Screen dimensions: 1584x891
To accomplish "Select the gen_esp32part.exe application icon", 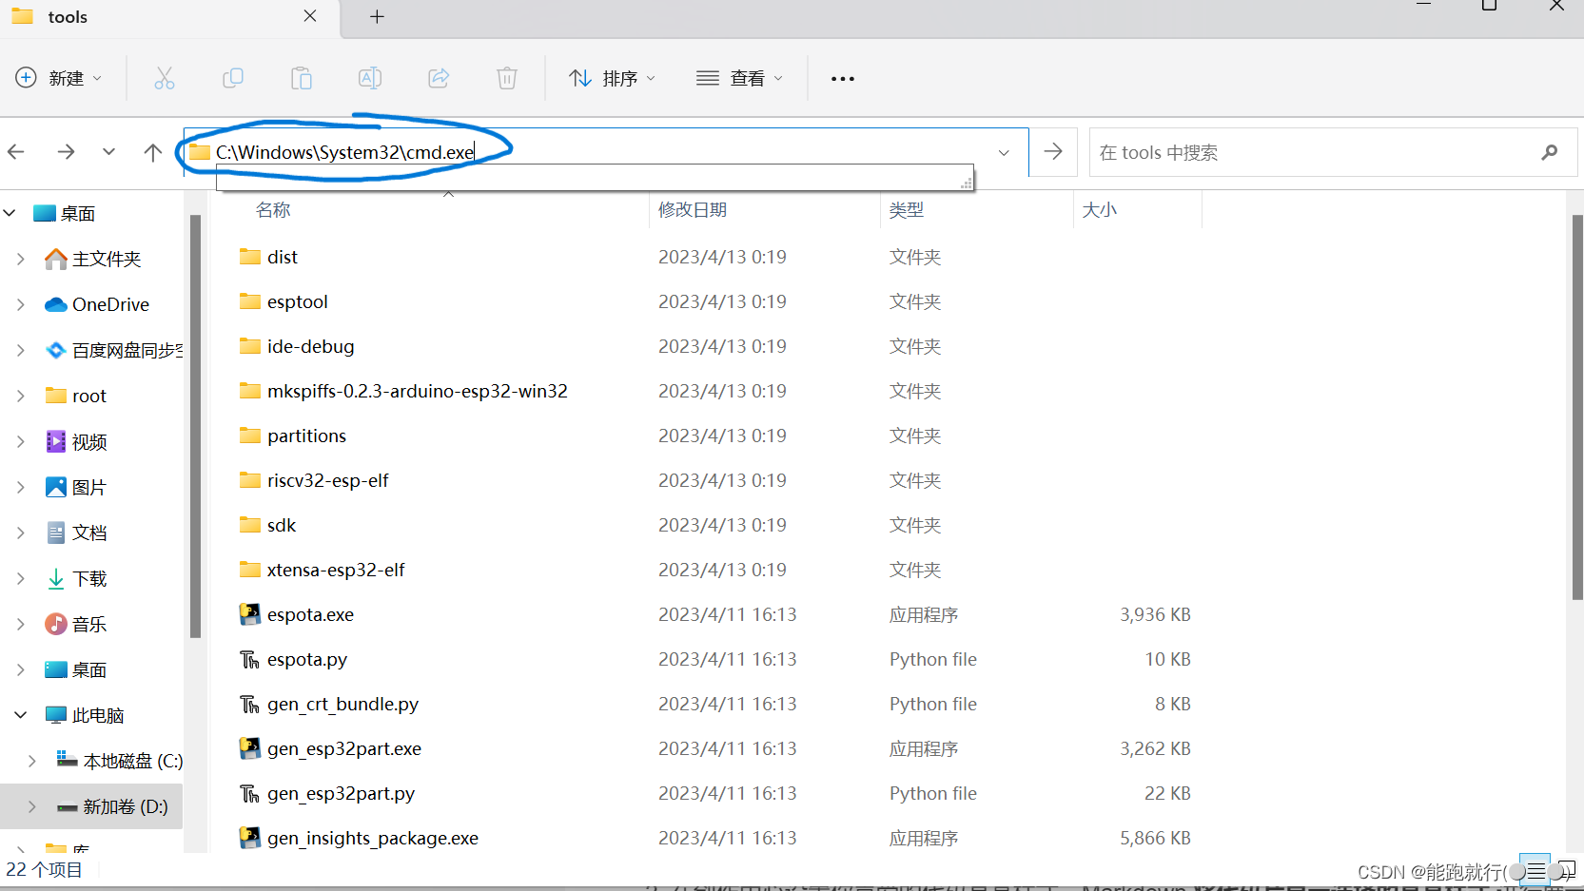I will (x=250, y=748).
